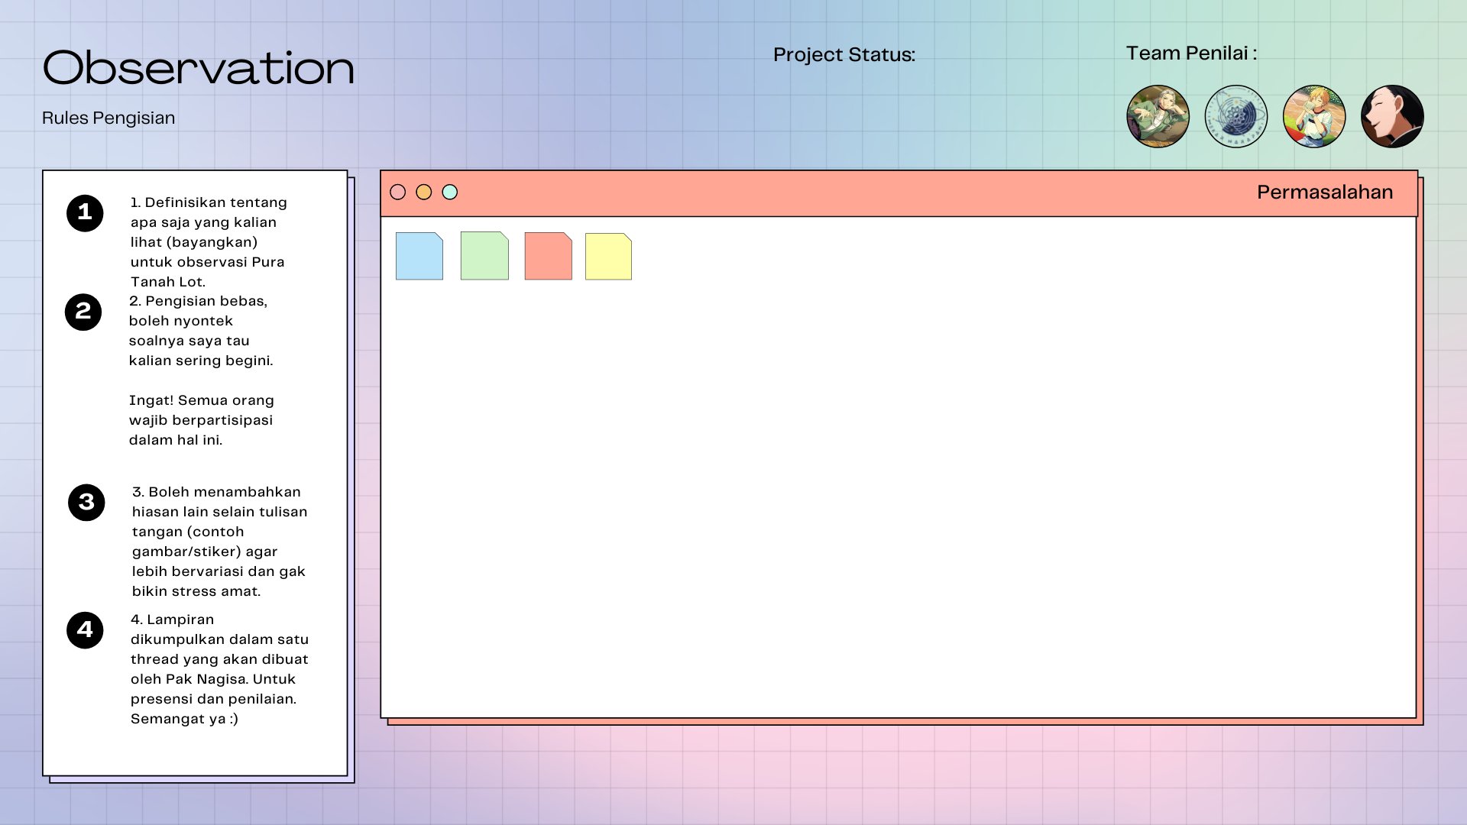This screenshot has height=825, width=1467.
Task: Select rule text 'Lampiran dikumpulkan dalam satu thread'
Action: [220, 669]
